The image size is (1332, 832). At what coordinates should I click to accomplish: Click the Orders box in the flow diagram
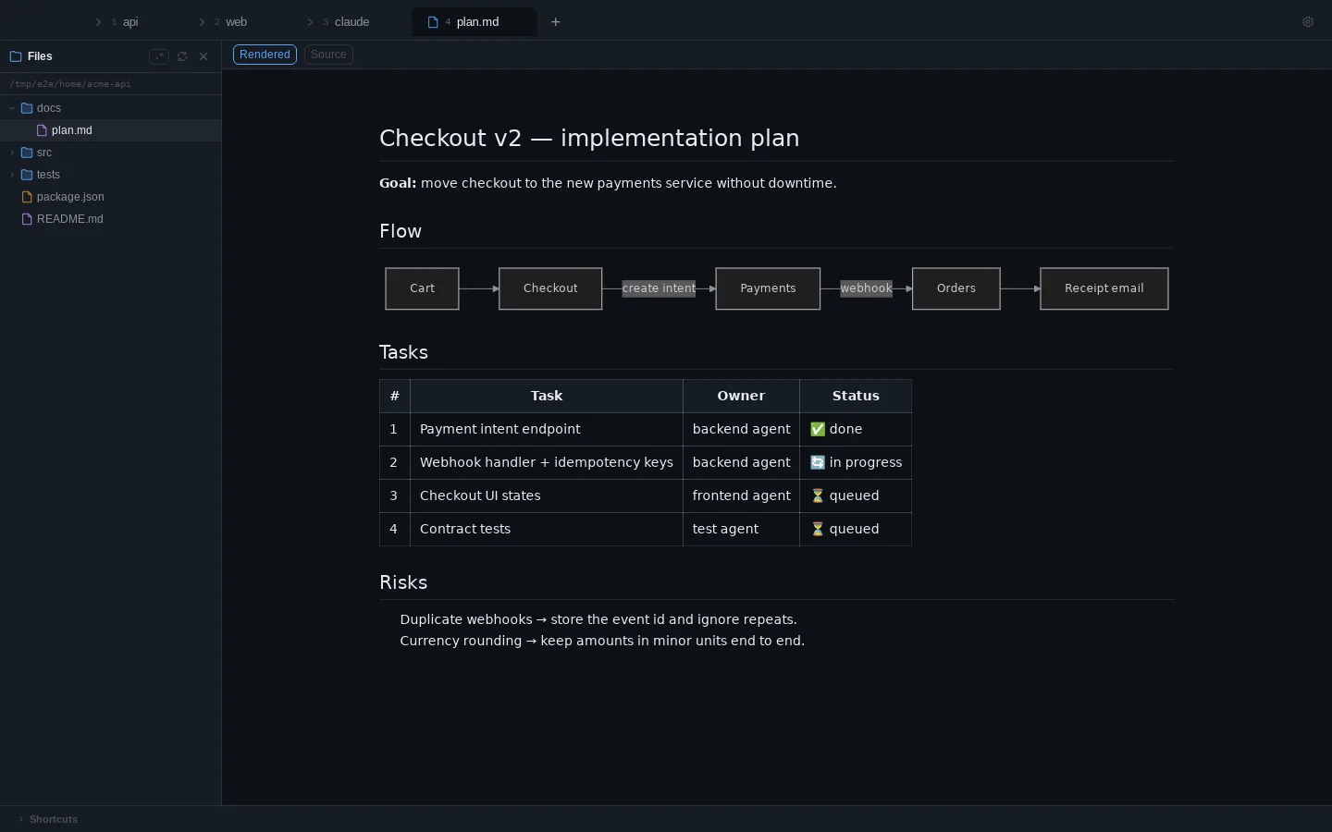956,288
